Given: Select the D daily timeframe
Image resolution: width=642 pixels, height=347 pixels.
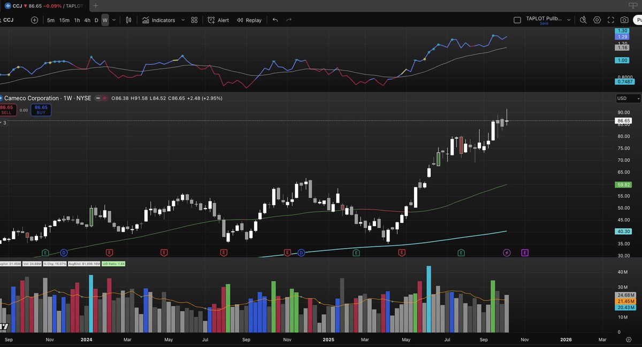Looking at the screenshot, I should (96, 20).
